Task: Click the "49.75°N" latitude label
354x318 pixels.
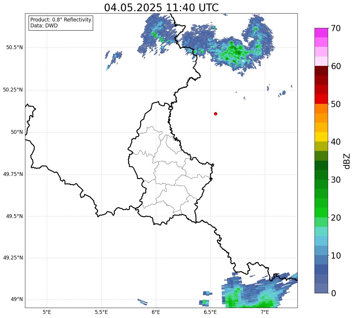Action: [13, 174]
